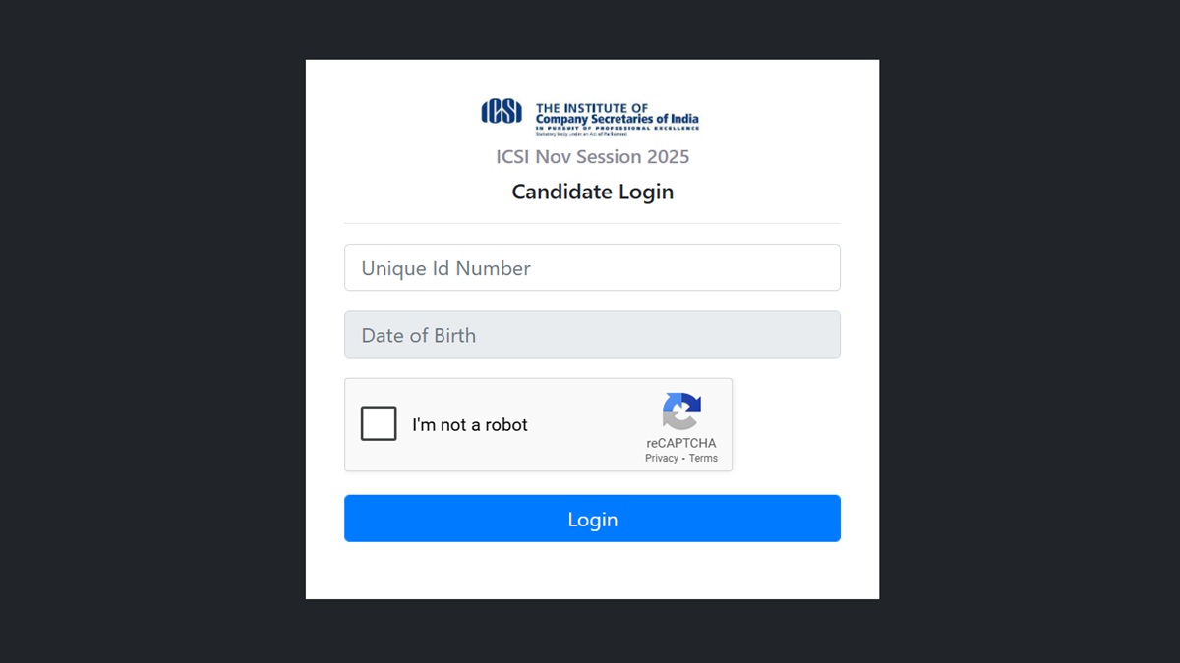
Task: Click the "reCAPTCHA" brand text
Action: tap(681, 443)
